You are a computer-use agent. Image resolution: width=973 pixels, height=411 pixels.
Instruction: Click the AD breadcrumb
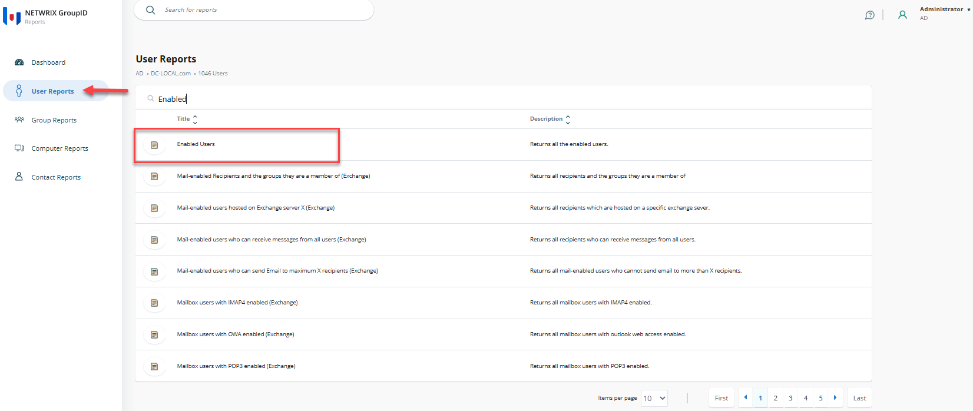[x=140, y=74]
